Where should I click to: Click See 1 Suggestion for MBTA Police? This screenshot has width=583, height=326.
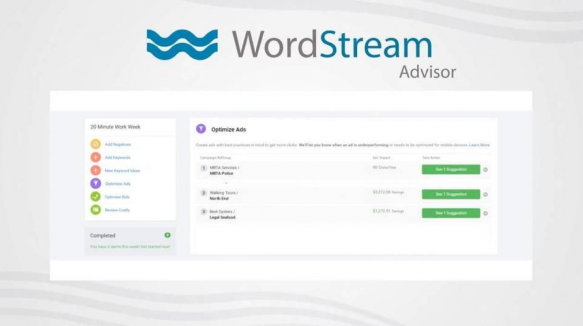(451, 169)
